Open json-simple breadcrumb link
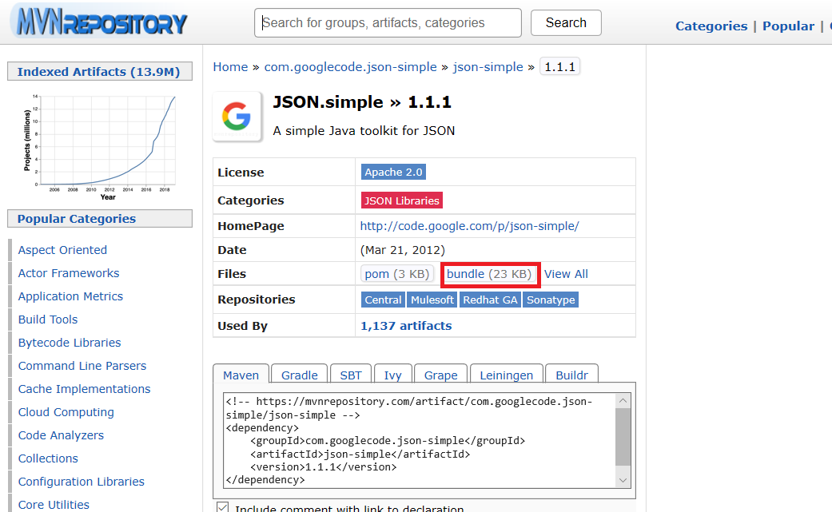The image size is (832, 512). point(488,67)
